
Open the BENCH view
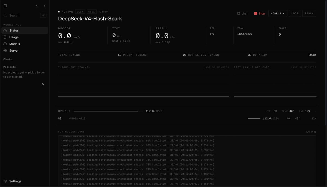[x=309, y=14]
